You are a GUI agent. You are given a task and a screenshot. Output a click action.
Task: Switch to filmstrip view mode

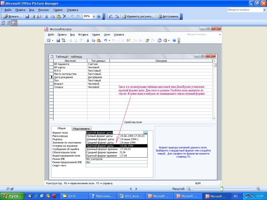(x=9, y=23)
